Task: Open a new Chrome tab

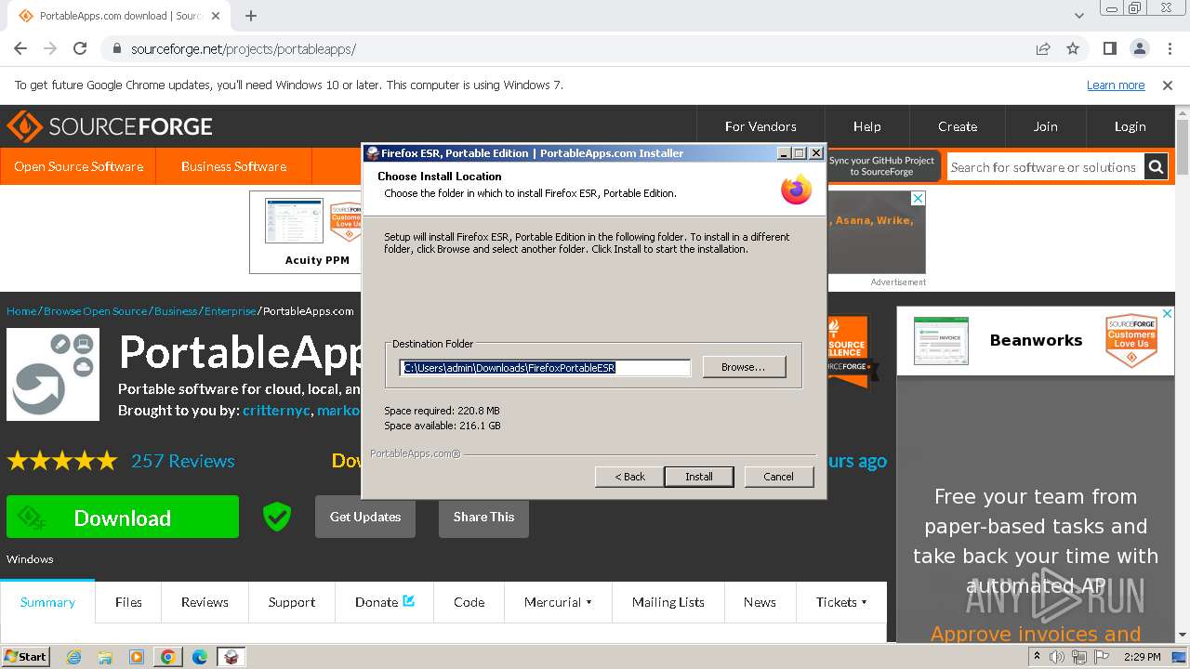Action: pos(251,16)
